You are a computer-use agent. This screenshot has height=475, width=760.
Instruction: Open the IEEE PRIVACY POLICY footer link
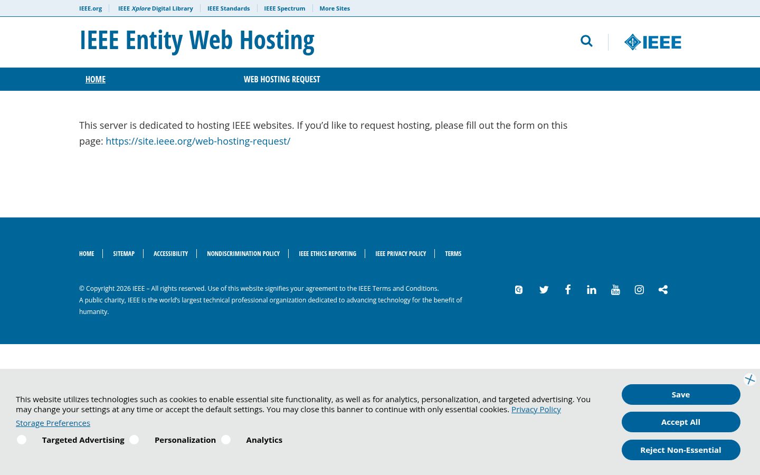(x=401, y=254)
